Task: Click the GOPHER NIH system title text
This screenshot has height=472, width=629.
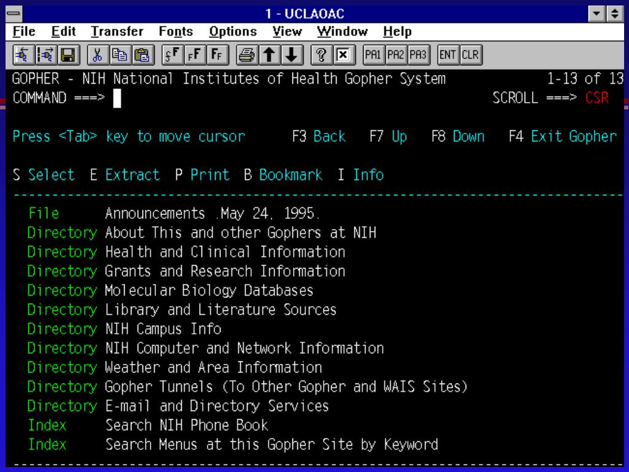Action: tap(229, 79)
